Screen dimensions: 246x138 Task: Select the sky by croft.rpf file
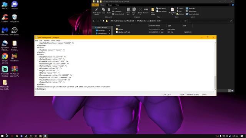124,32
